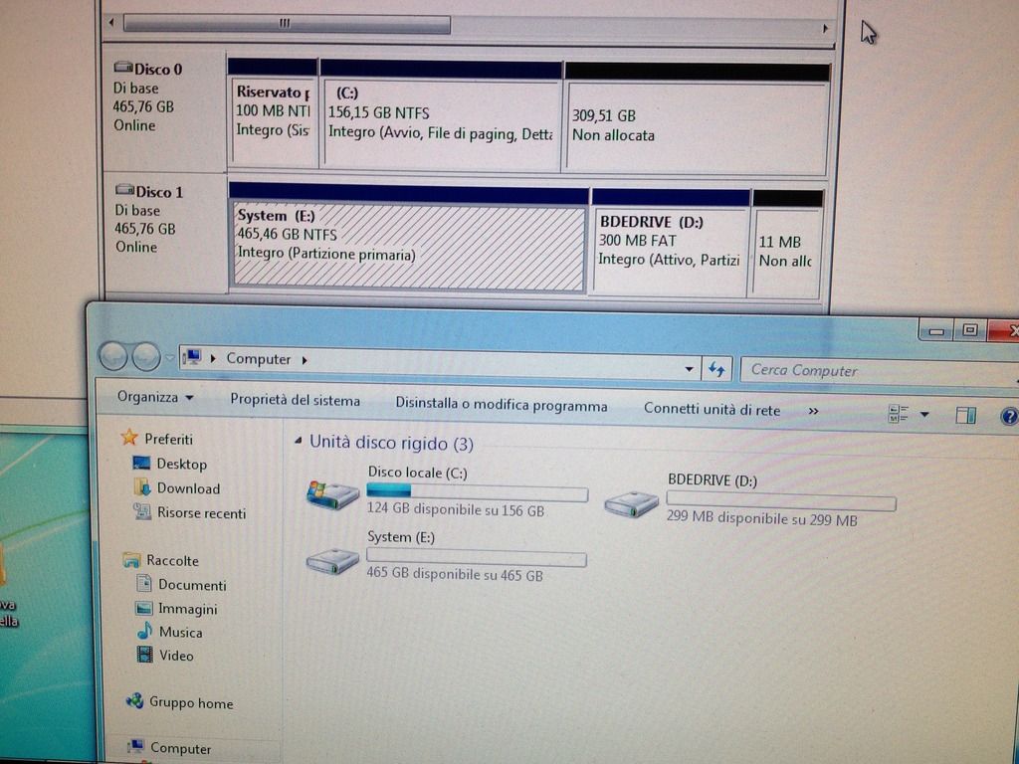Click the Help question mark icon
1019x764 pixels.
tap(1008, 416)
